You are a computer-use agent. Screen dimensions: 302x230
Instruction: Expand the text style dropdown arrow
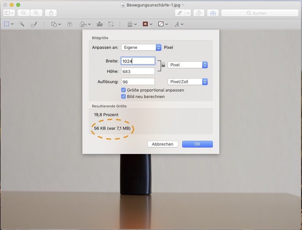(182, 24)
